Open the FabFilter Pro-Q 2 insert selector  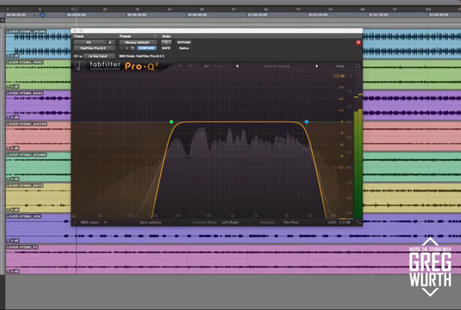tap(94, 48)
